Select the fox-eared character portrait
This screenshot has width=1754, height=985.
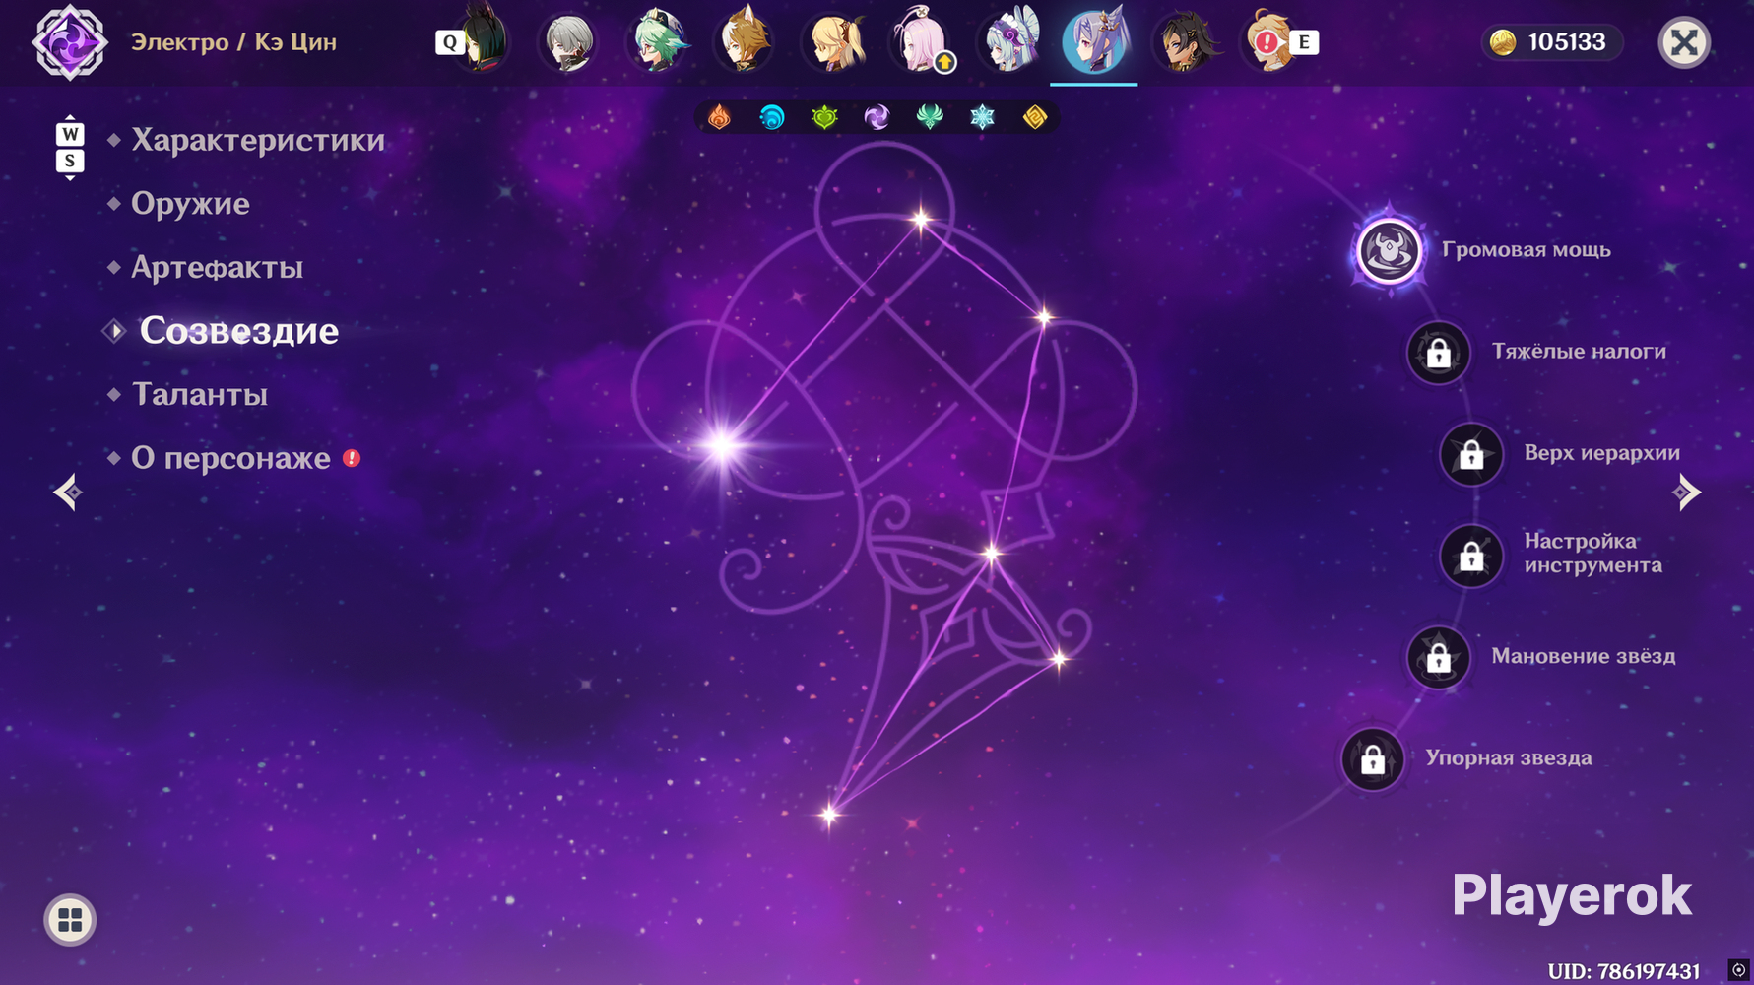tap(745, 41)
